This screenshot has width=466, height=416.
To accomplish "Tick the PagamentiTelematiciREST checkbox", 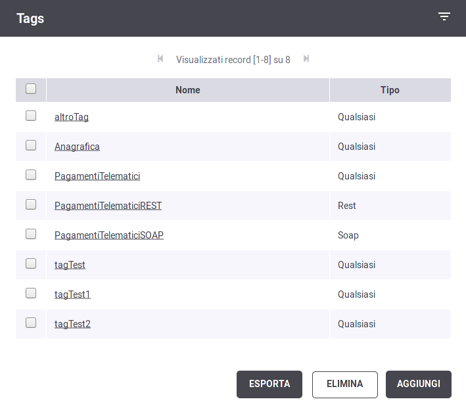I will coord(31,204).
